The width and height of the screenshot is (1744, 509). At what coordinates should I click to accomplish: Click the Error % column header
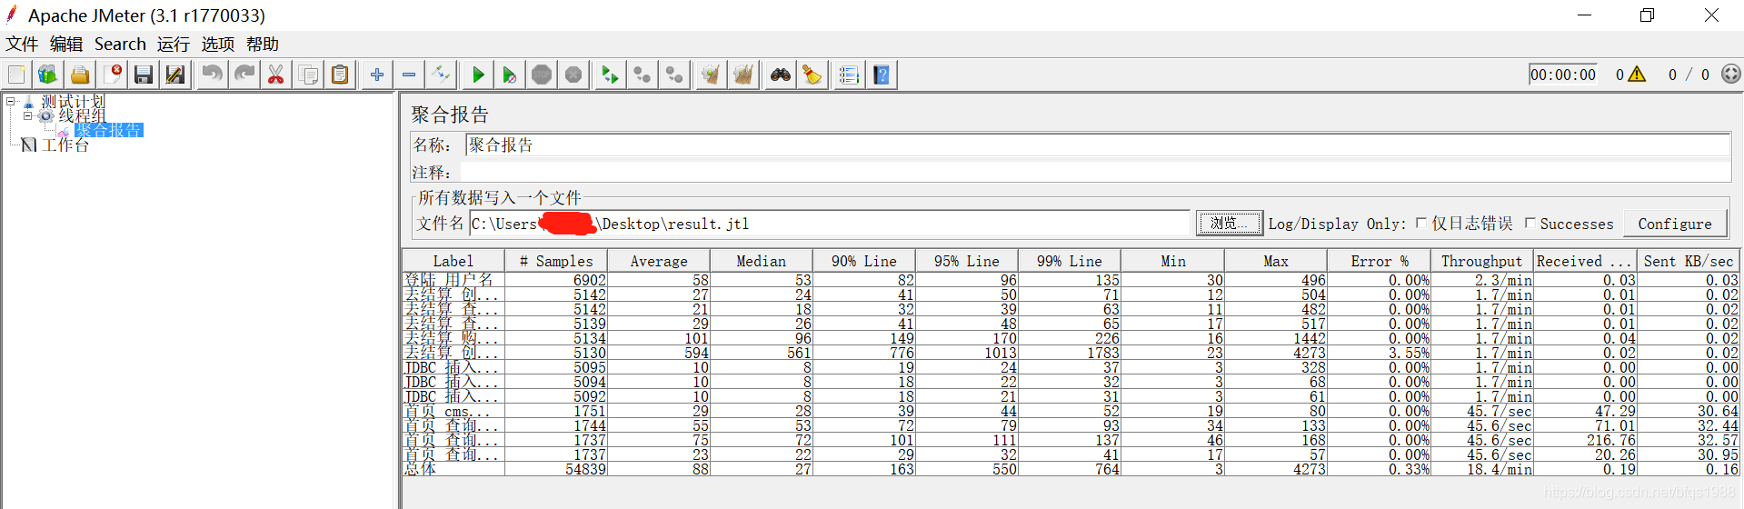click(1379, 261)
